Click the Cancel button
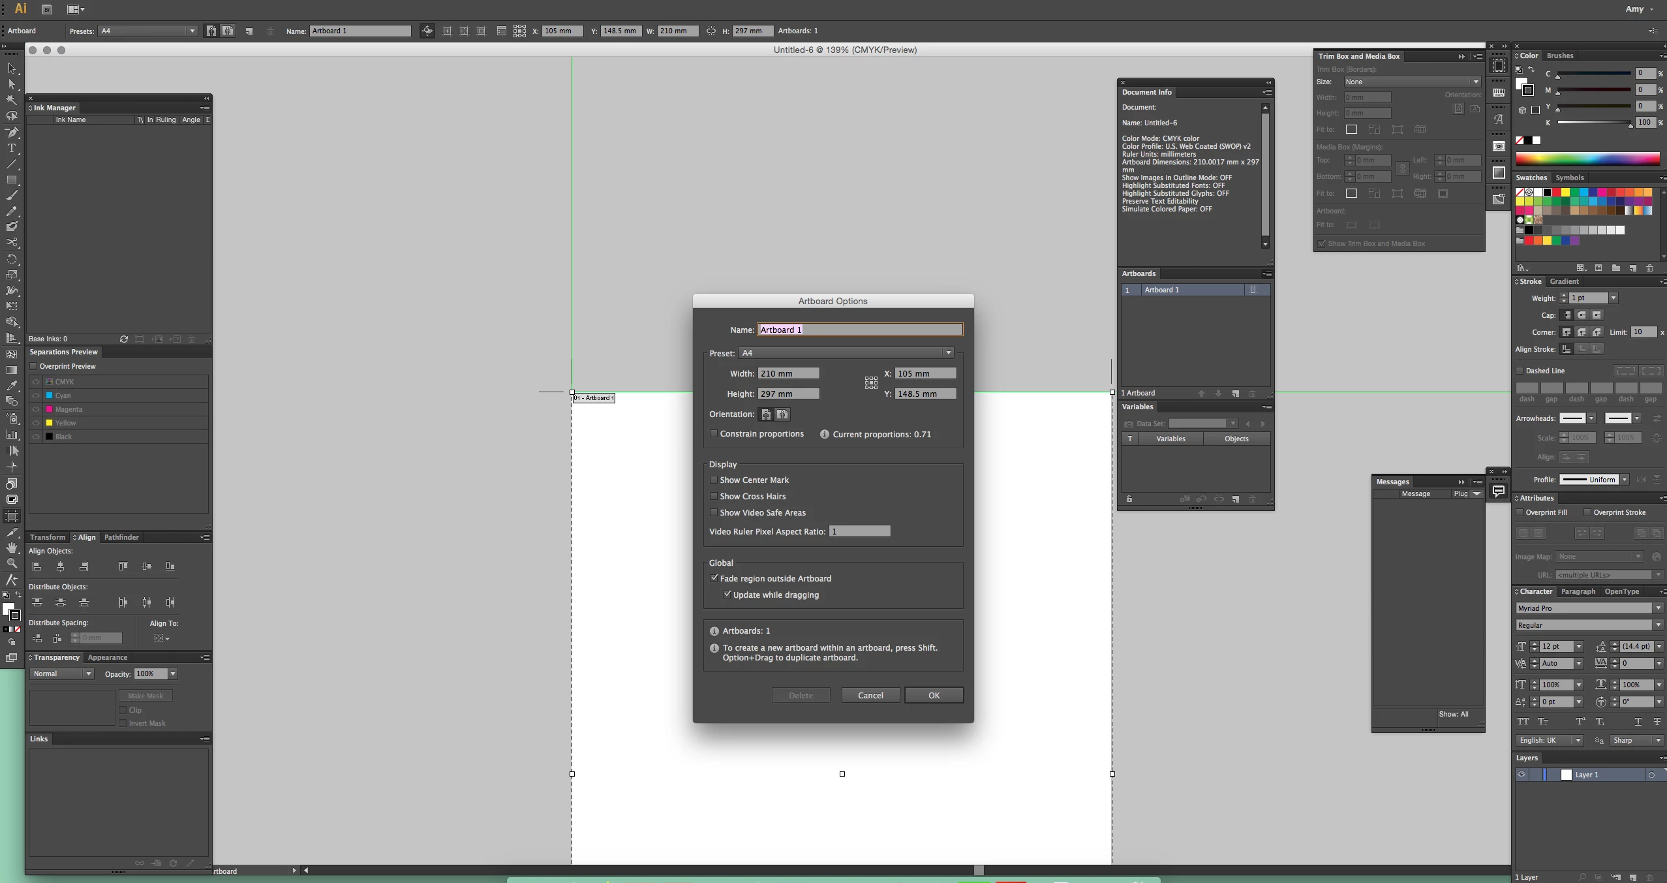 tap(870, 695)
